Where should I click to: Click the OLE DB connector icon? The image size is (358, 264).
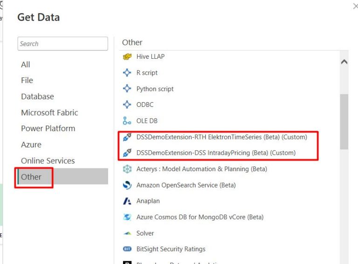127,121
